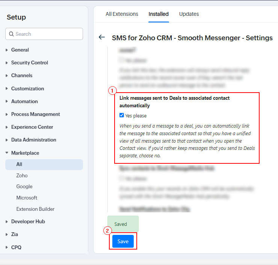Click the Zia sidebar label

click(15, 234)
